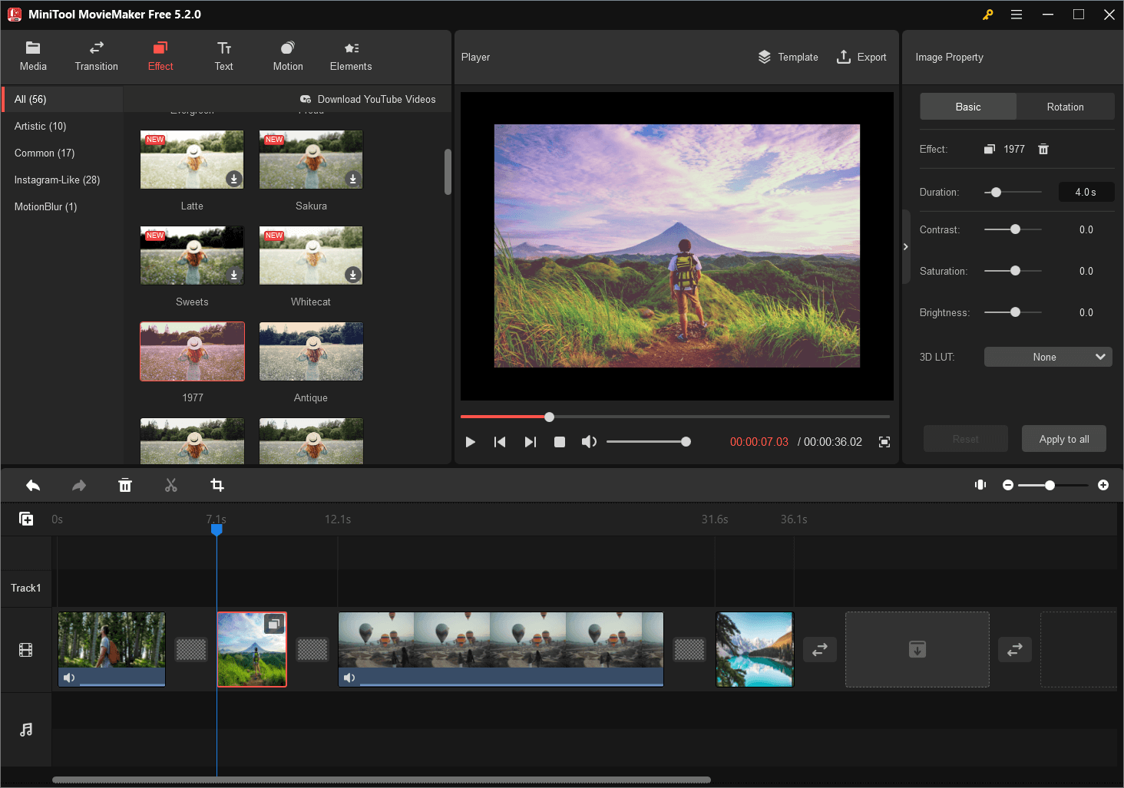Add a new track to timeline

26,519
